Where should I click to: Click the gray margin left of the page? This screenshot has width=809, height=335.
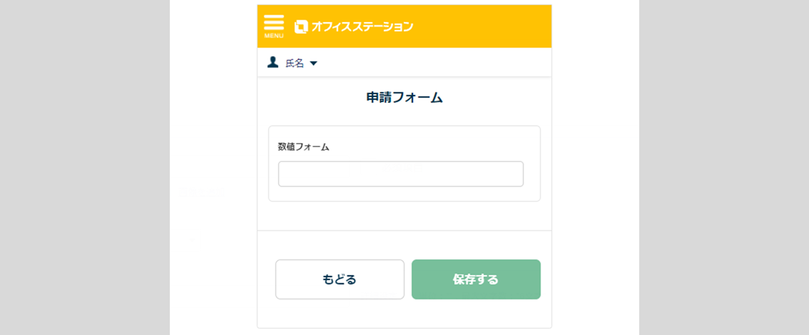(84, 167)
